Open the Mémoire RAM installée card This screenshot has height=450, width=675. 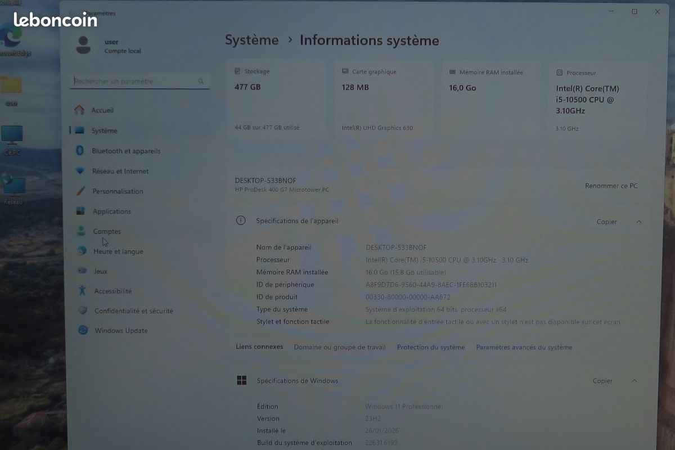point(490,101)
